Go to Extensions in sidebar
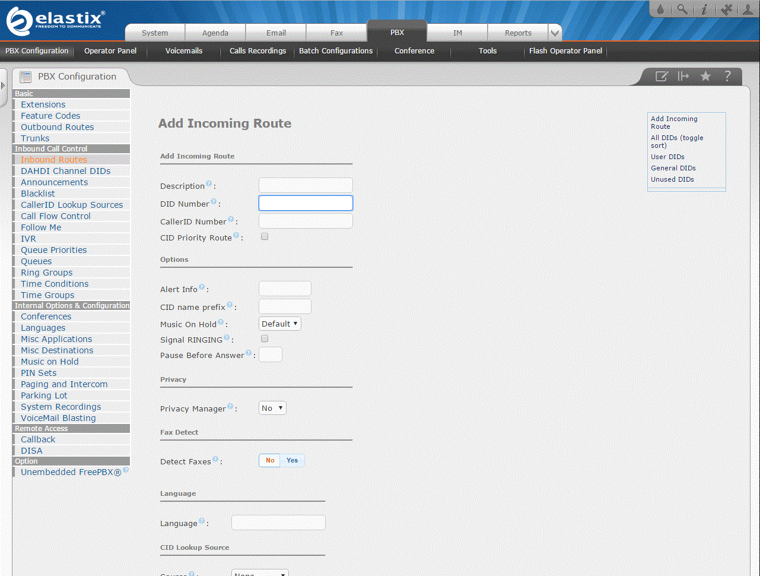 43,105
